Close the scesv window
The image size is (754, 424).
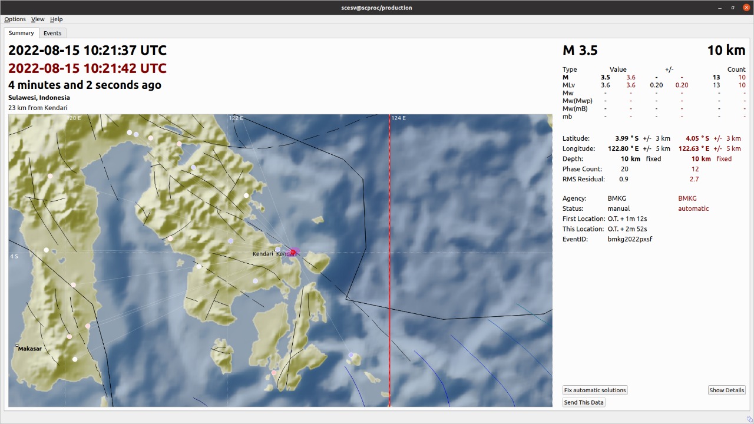746,8
